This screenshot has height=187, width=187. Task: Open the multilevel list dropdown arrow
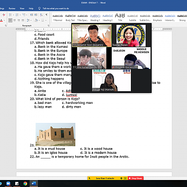pyautogui.click(x=27, y=15)
